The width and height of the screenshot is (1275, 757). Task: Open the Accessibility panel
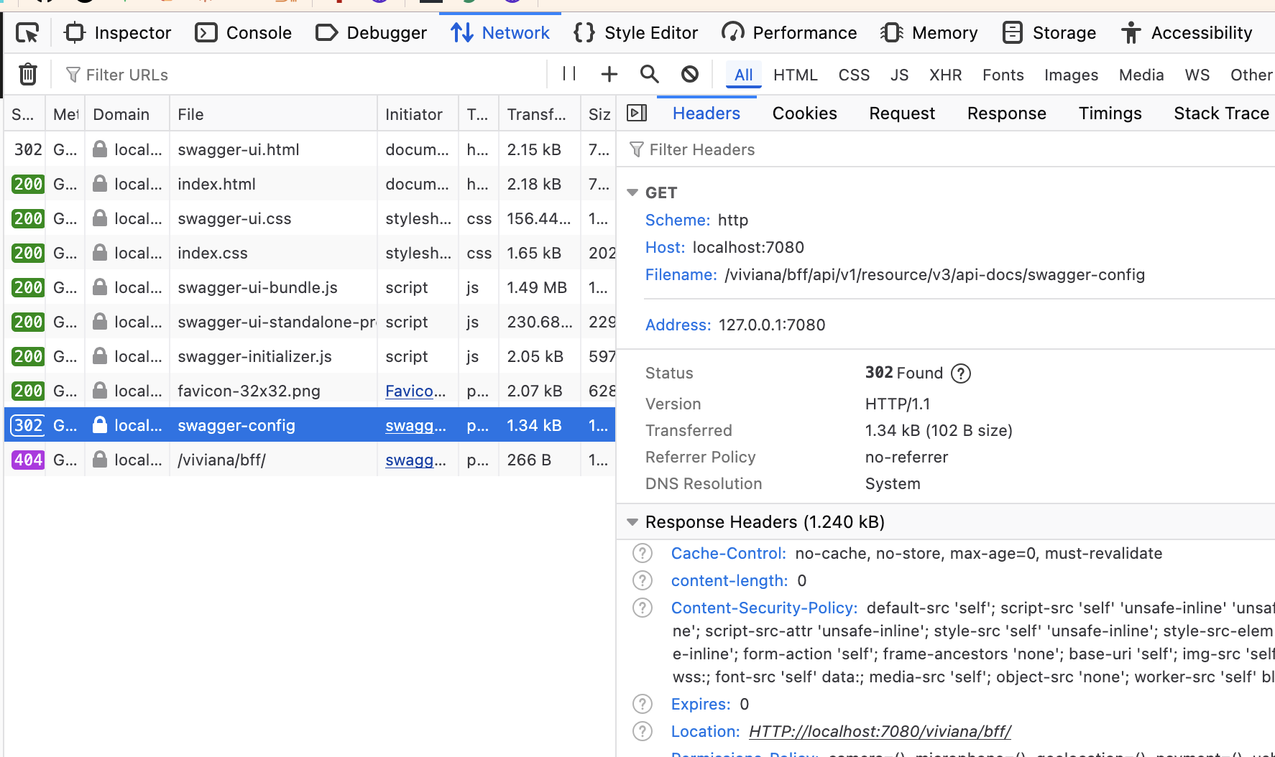pos(1187,33)
